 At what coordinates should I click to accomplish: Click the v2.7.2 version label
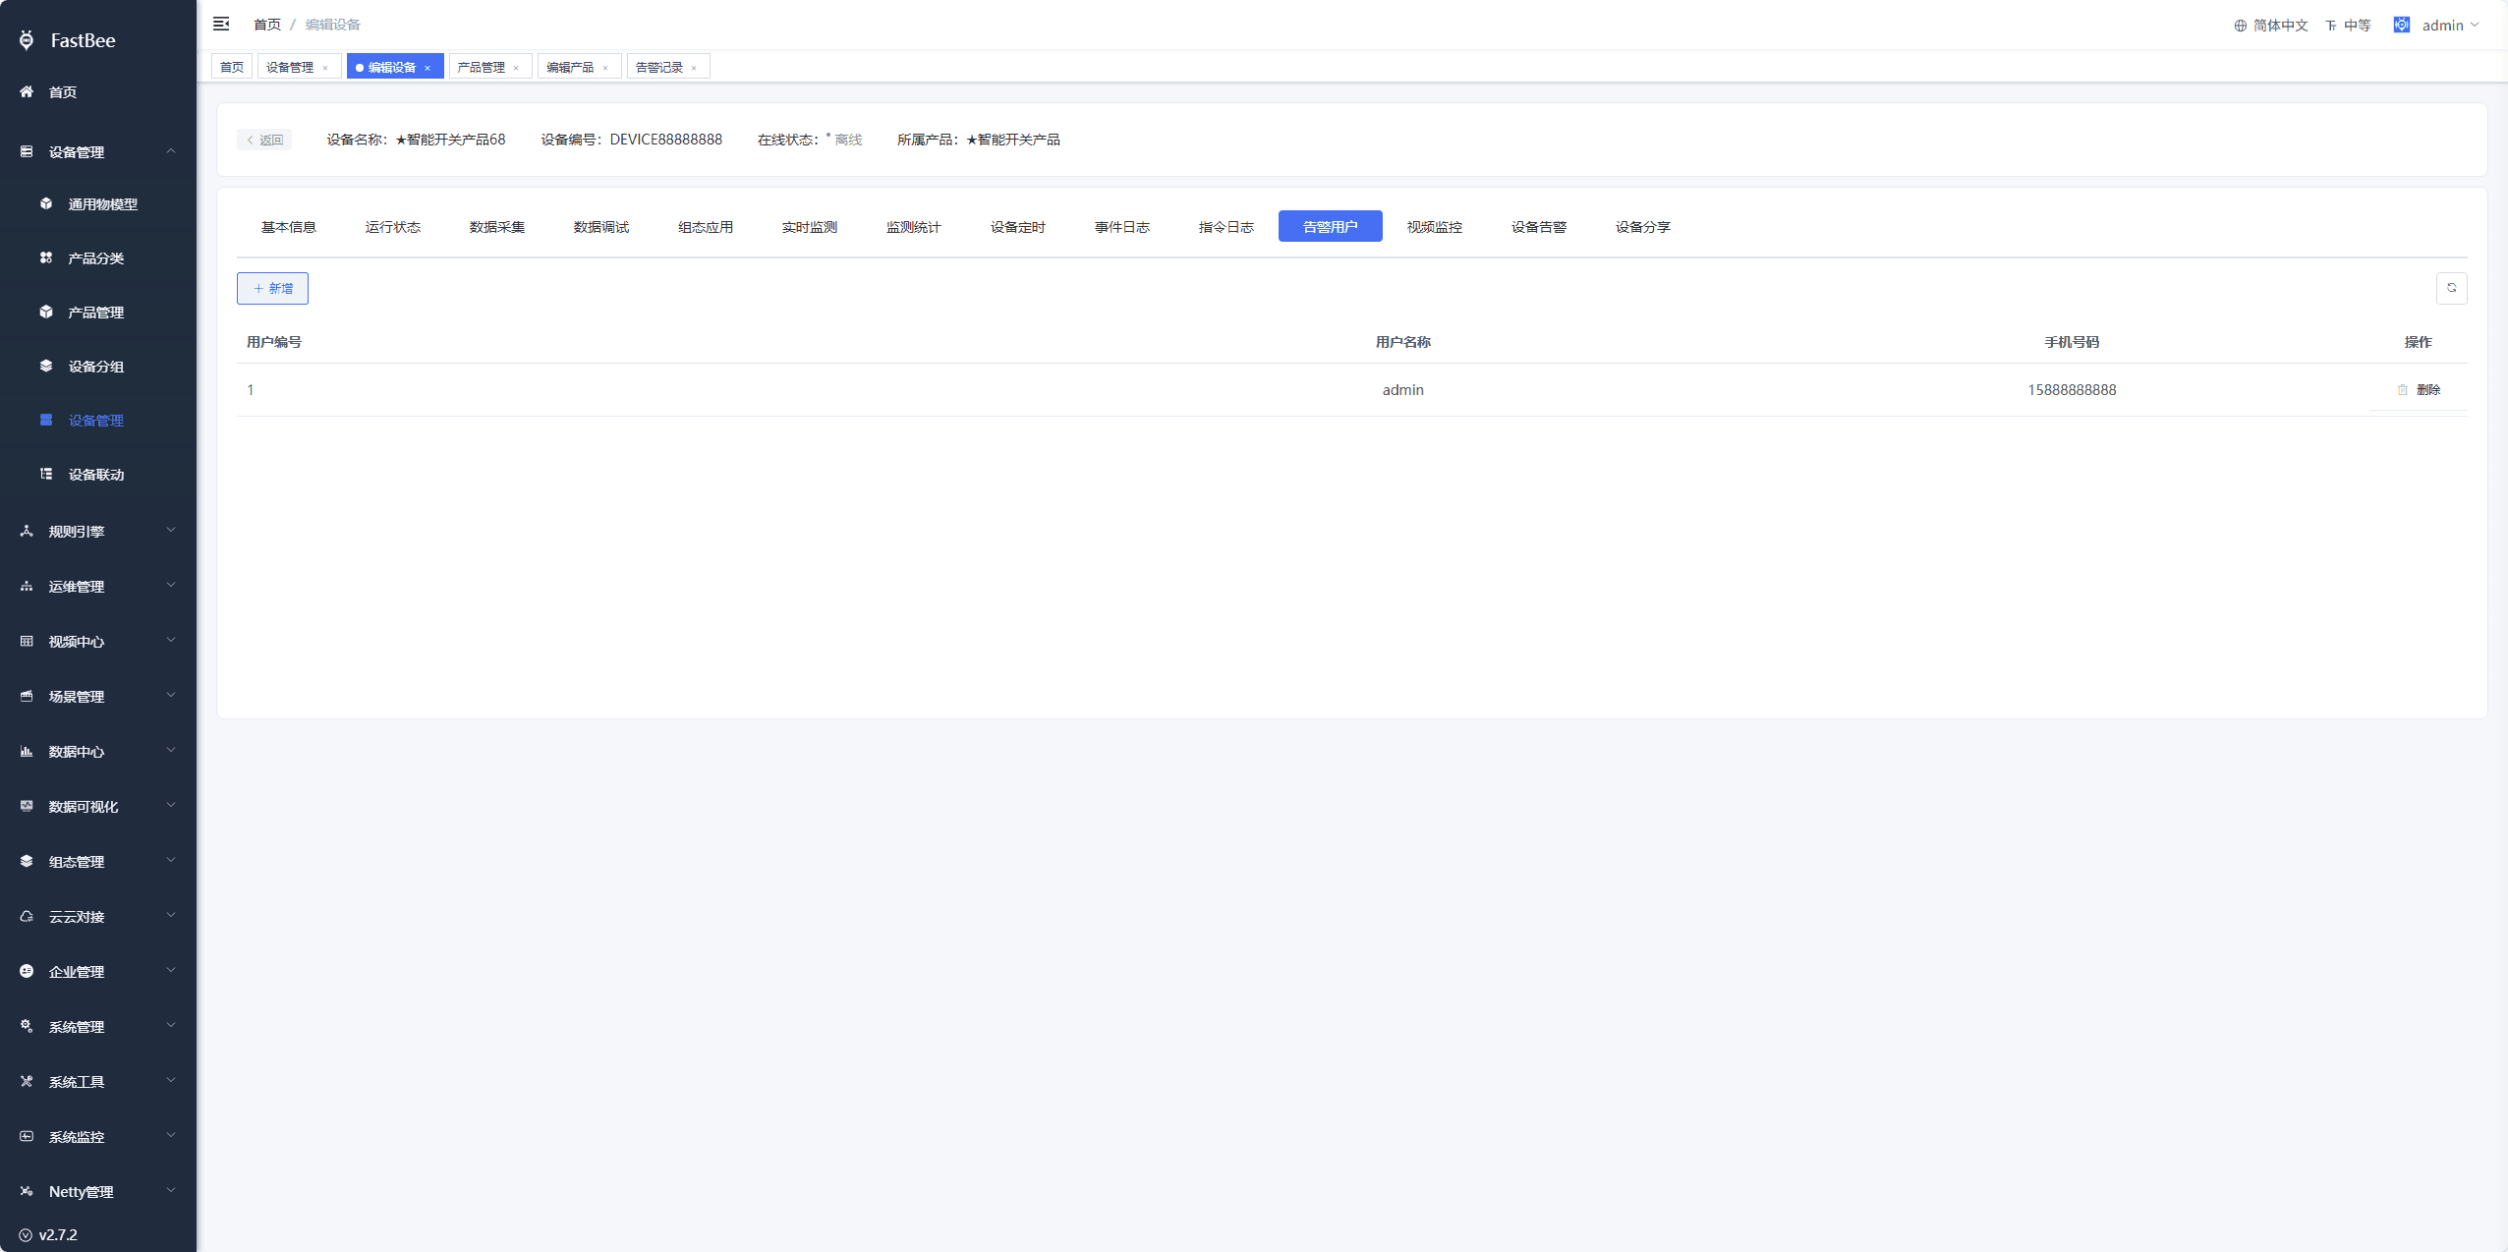58,1235
